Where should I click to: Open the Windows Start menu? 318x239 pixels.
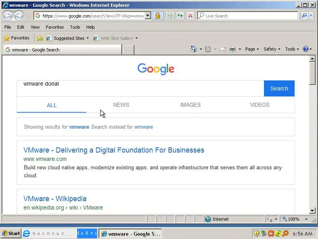[11, 233]
